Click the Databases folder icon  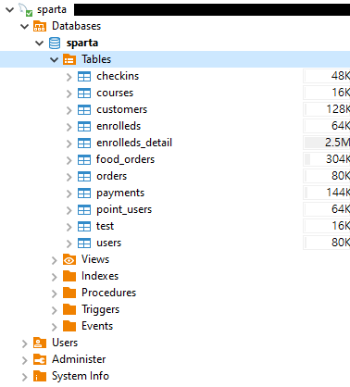[x=40, y=26]
